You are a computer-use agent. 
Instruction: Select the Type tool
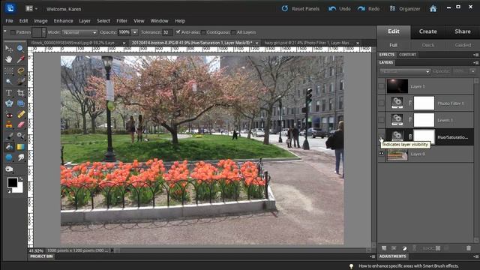click(x=9, y=93)
